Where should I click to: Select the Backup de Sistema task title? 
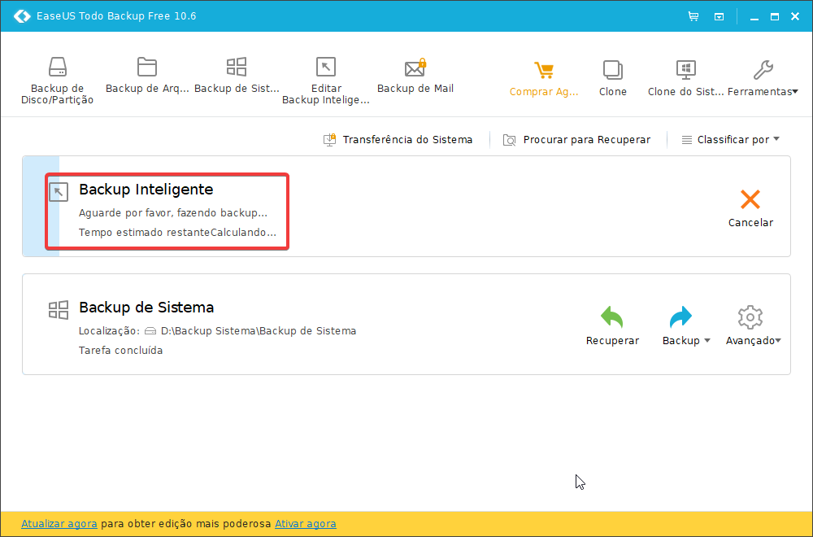pyautogui.click(x=146, y=308)
